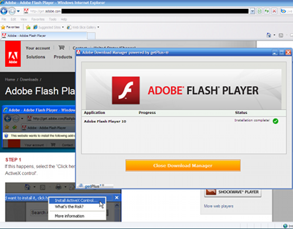
Task: Open the Tools menu
Action: pos(53,19)
